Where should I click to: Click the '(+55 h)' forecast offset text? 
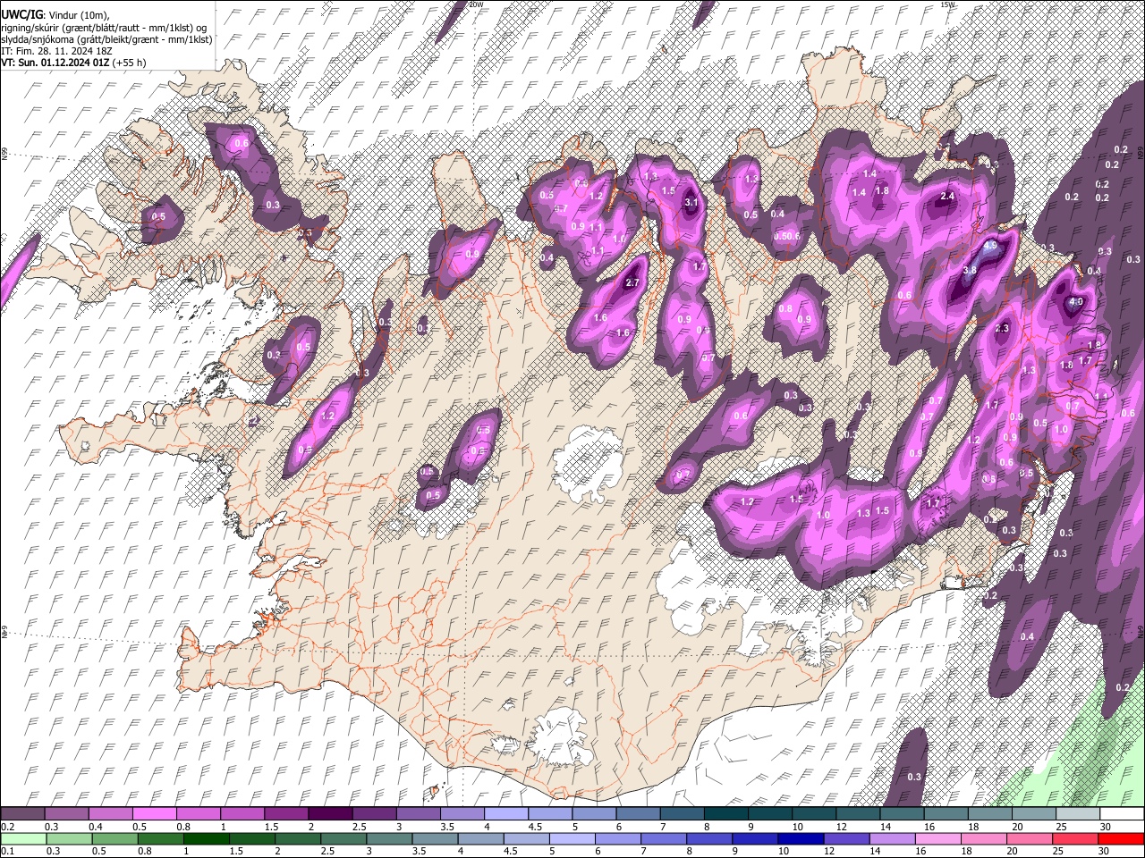(130, 63)
